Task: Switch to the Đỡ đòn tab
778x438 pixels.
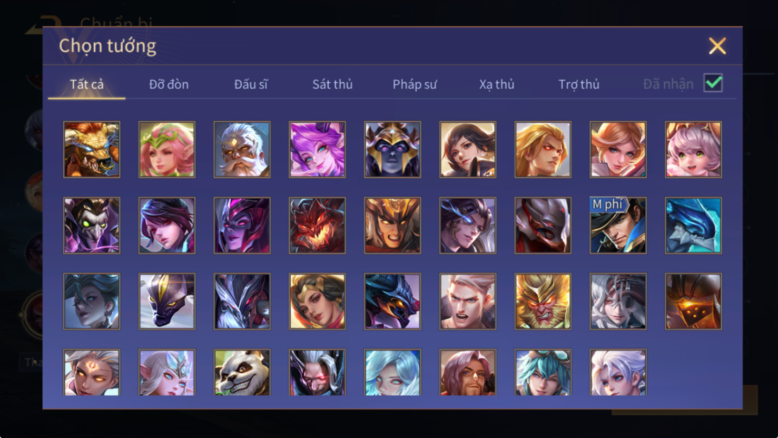Action: (169, 84)
